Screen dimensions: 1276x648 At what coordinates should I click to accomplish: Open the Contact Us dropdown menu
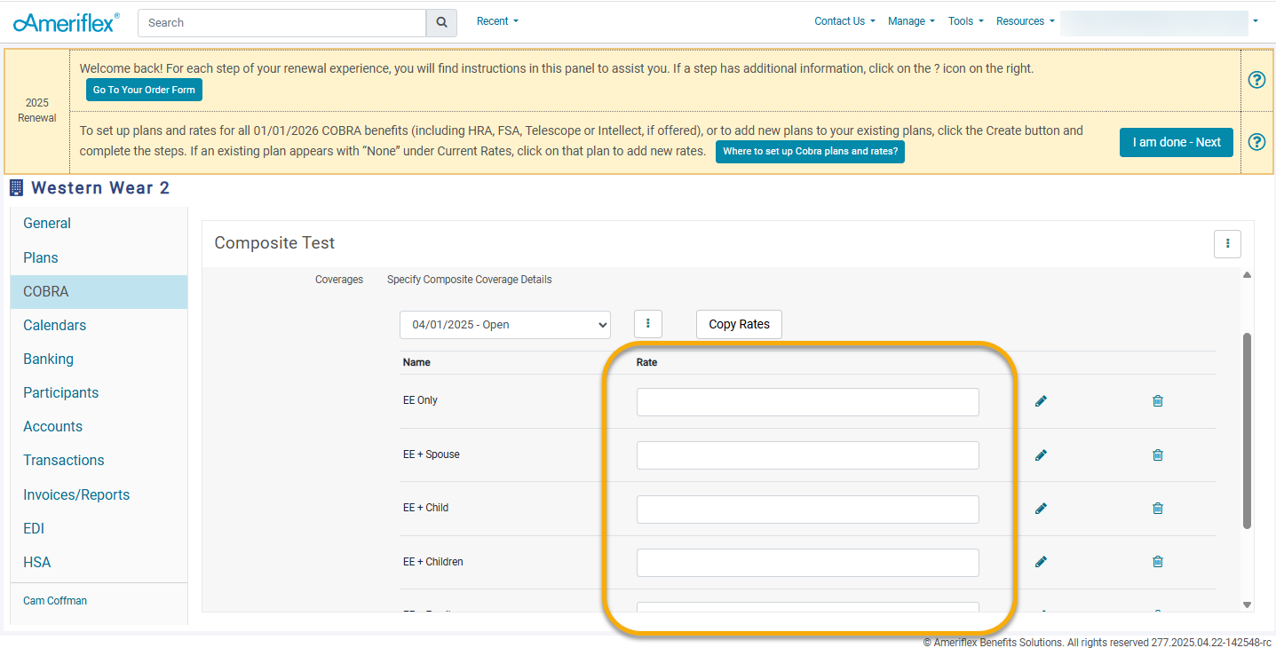click(x=844, y=21)
